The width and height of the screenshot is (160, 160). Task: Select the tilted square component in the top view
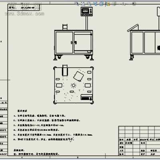click(x=79, y=76)
